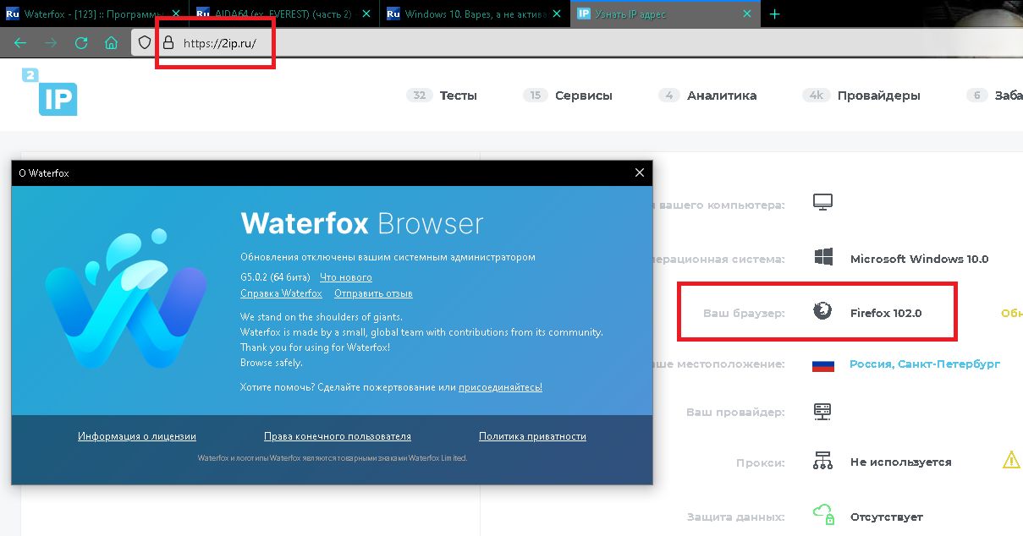Viewport: 1023px width, 536px height.
Task: Open the Справка Waterfox link
Action: (x=281, y=293)
